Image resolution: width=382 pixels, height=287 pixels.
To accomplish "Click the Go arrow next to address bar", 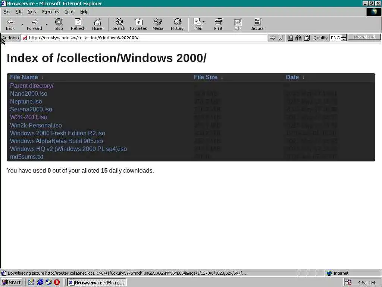I will (x=272, y=38).
